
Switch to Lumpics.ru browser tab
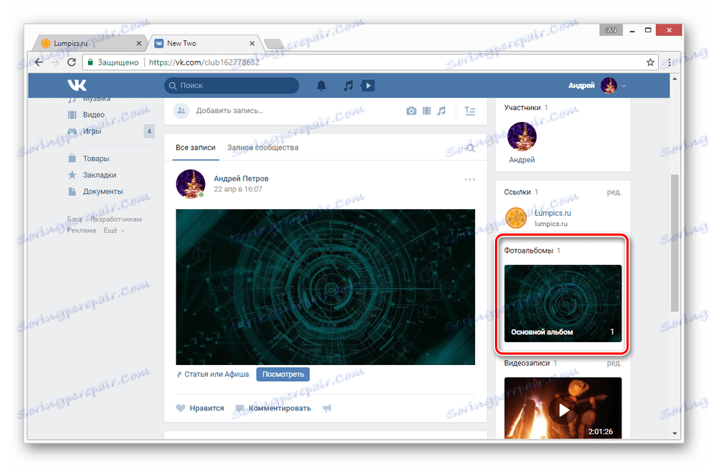point(90,43)
